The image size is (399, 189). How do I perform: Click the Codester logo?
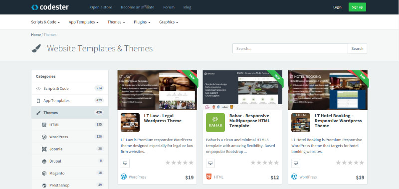point(50,7)
